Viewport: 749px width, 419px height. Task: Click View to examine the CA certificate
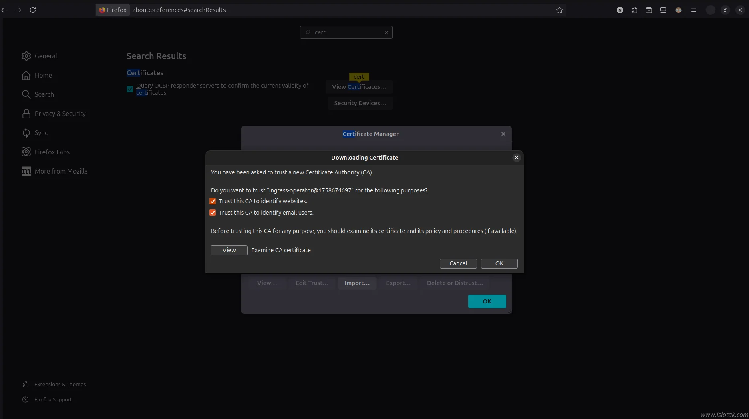229,250
